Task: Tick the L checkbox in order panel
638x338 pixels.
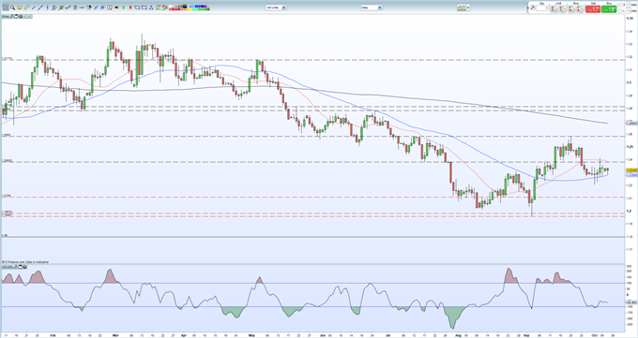Action: pos(620,11)
